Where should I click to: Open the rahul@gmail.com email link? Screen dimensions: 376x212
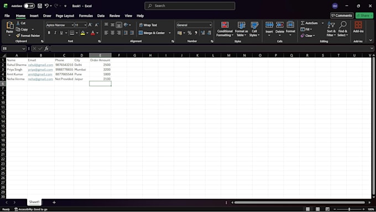40,65
